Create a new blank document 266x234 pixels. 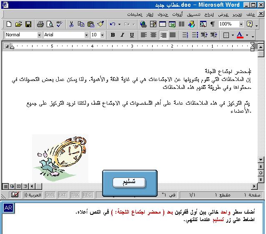(8, 24)
